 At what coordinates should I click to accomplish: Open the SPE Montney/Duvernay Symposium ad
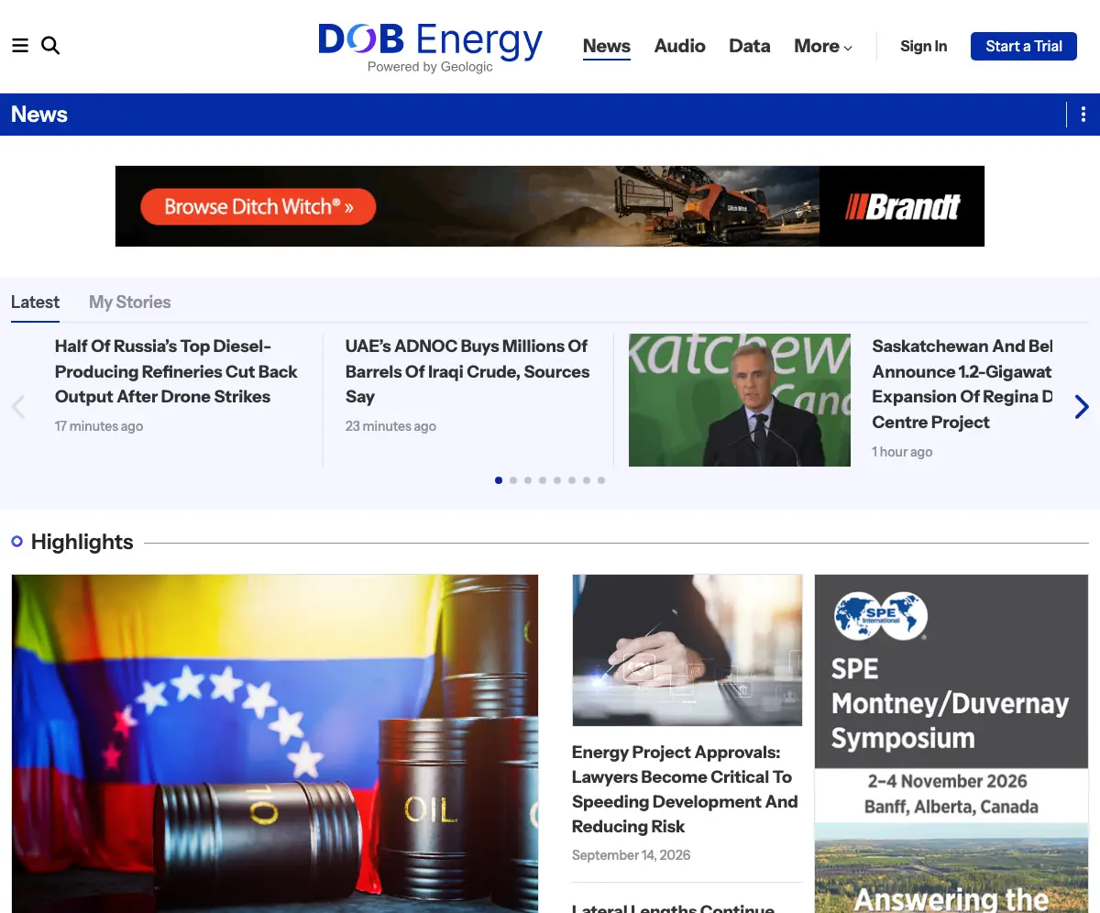tap(951, 743)
